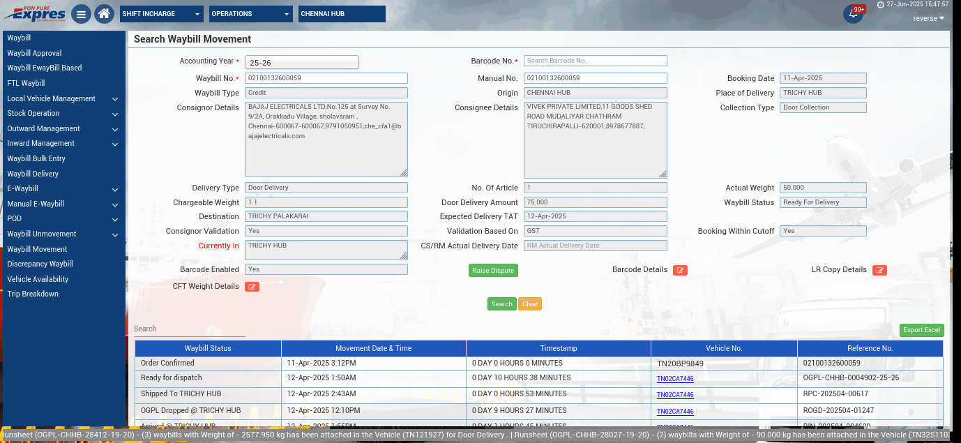The height and width of the screenshot is (443, 961).
Task: Click the hamburger menu icon
Action: (x=82, y=14)
